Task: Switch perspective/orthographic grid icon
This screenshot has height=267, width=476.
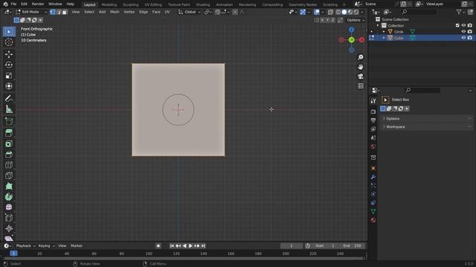Action: tap(360, 86)
